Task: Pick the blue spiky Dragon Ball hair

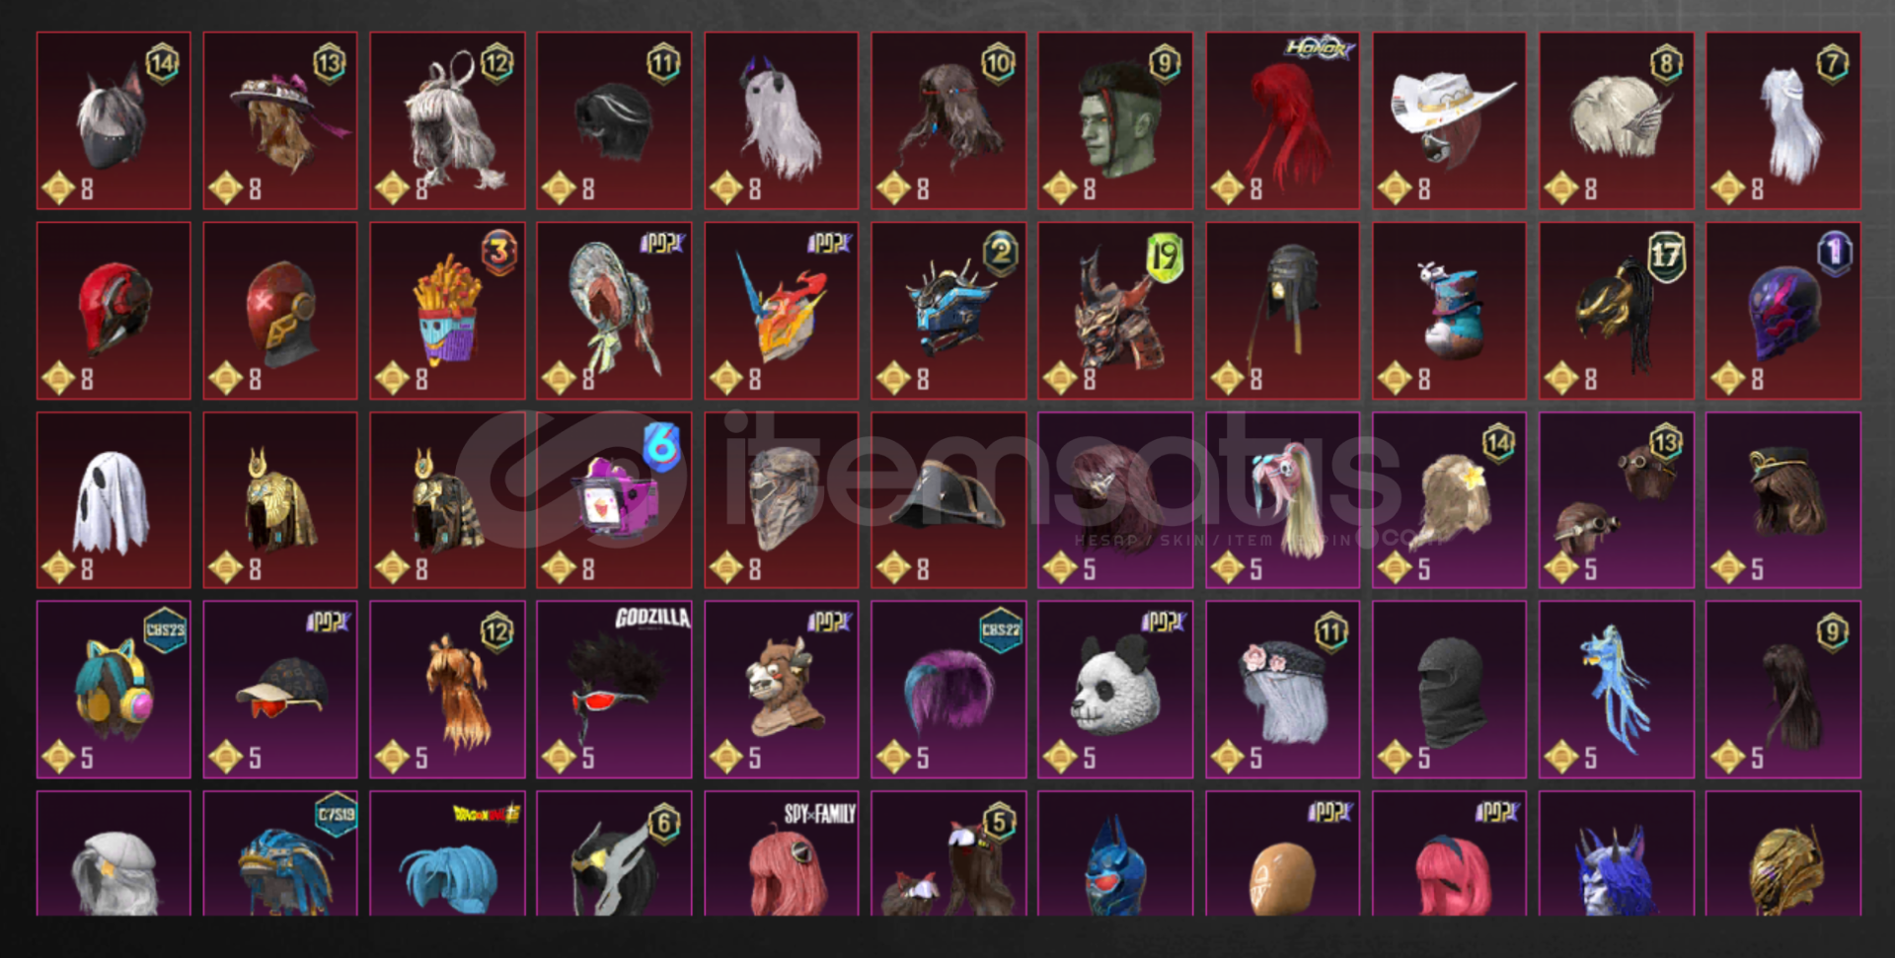Action: coord(447,853)
